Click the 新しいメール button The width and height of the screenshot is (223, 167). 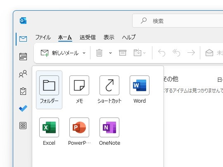coord(59,53)
